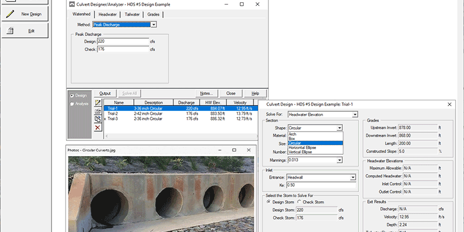This screenshot has width=464, height=232.
Task: Click the edit trial icon
Action: point(97,110)
